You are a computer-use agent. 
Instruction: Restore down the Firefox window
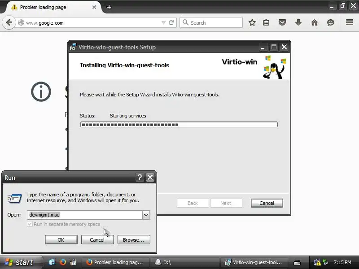(x=342, y=6)
